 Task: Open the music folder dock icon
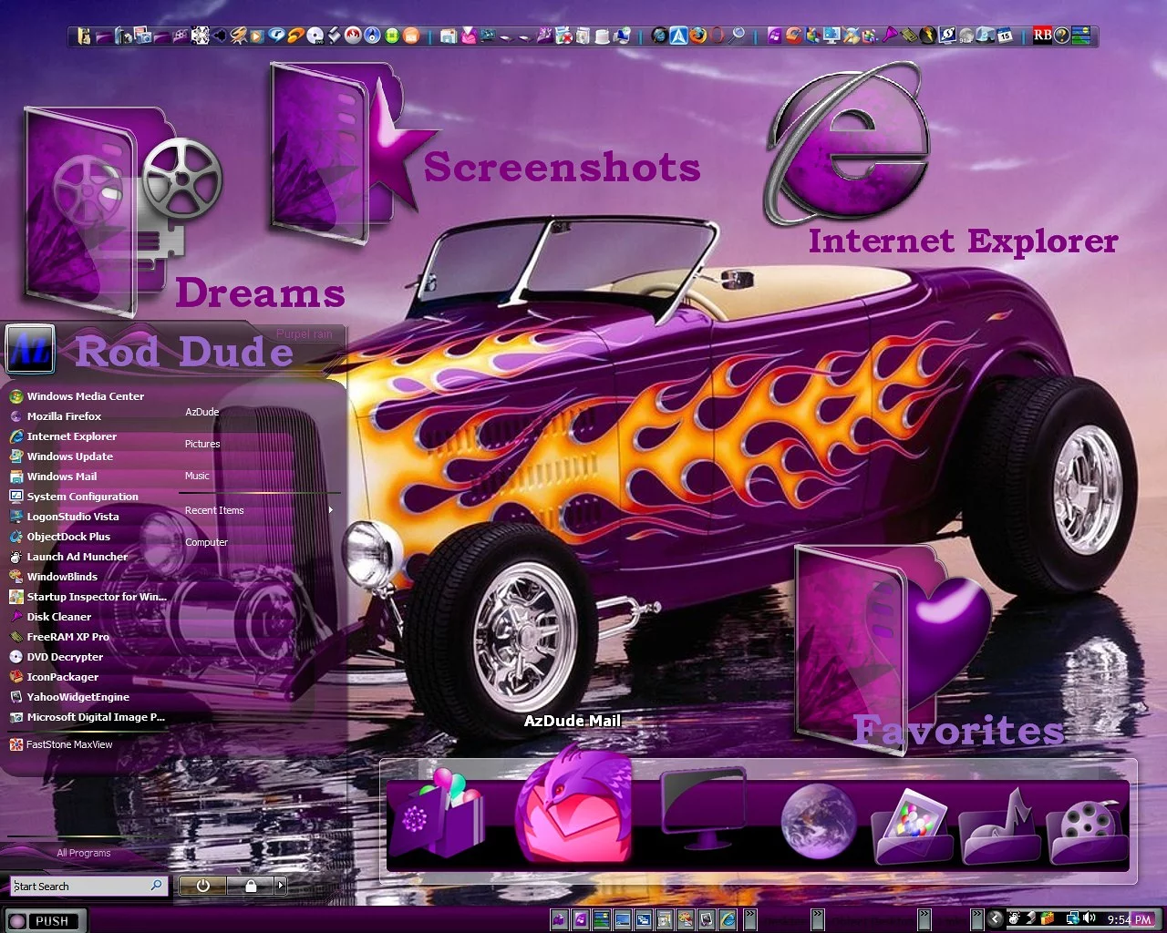pyautogui.click(x=1000, y=825)
